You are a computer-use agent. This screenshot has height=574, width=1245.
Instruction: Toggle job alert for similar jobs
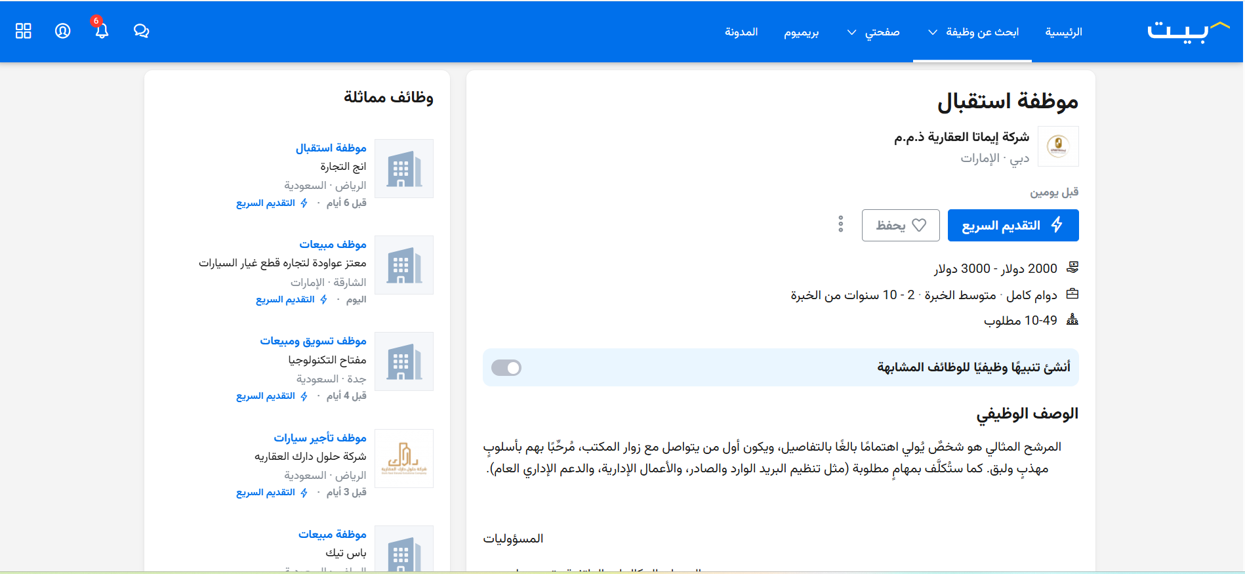506,367
